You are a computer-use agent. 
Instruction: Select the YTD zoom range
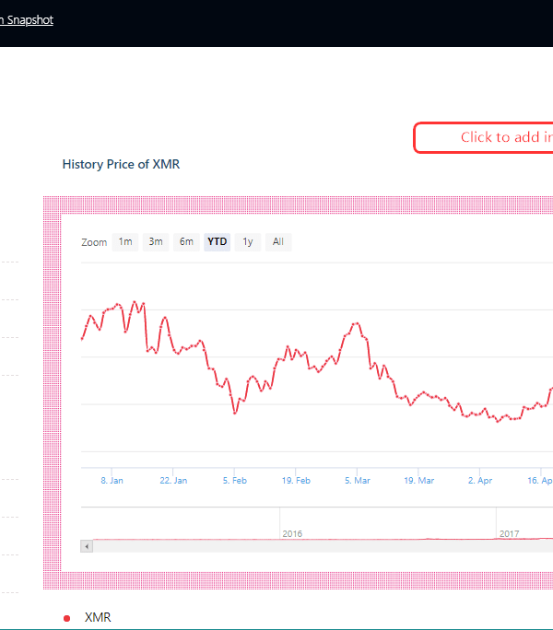tap(217, 242)
